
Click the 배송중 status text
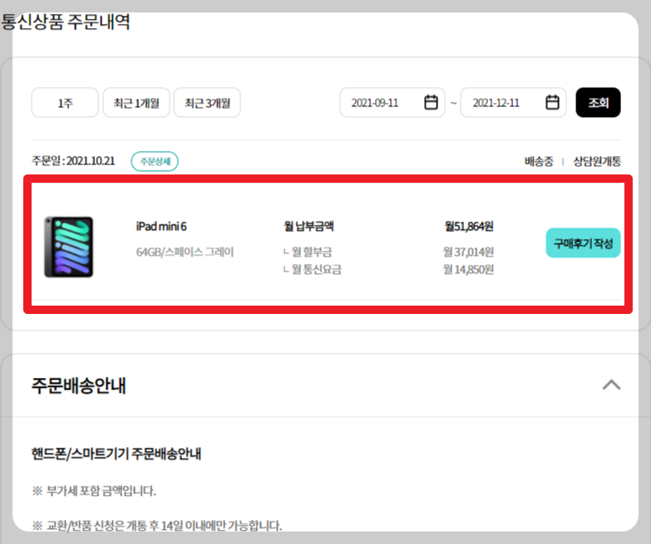pos(539,161)
